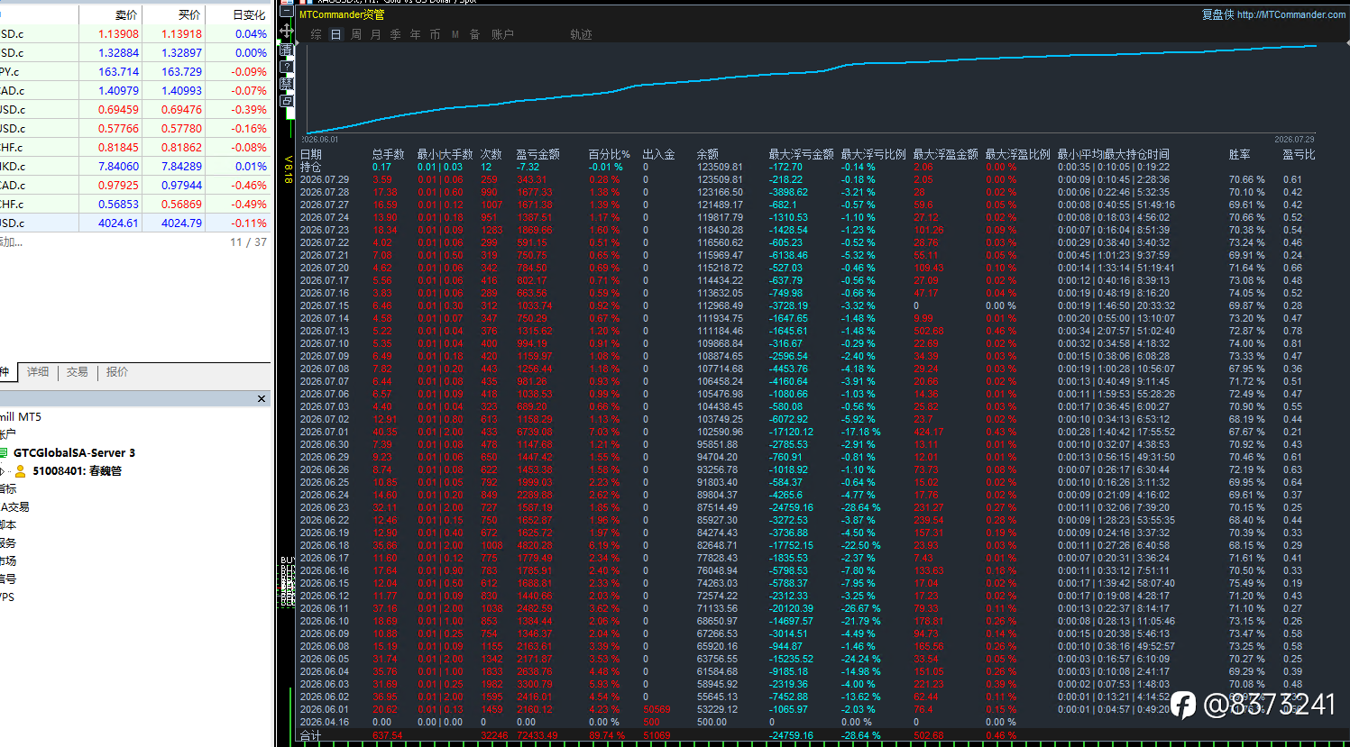The image size is (1350, 747).
Task: Open the 交易 tab in Market Watch
Action: point(78,371)
